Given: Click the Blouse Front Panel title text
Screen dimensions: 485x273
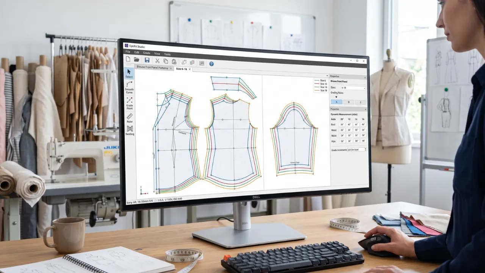Looking at the screenshot, I should (339, 82).
